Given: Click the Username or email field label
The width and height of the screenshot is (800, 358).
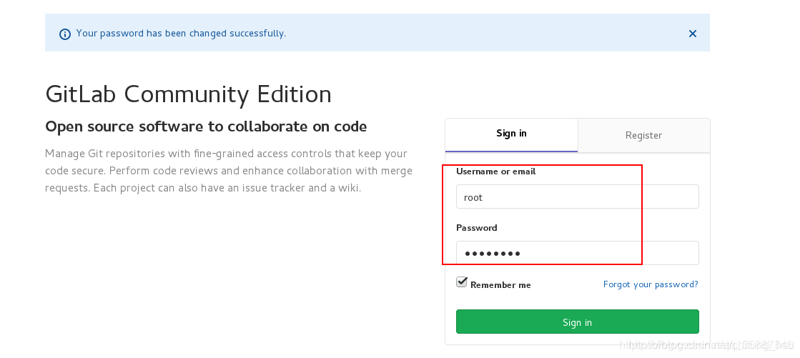Looking at the screenshot, I should (495, 171).
